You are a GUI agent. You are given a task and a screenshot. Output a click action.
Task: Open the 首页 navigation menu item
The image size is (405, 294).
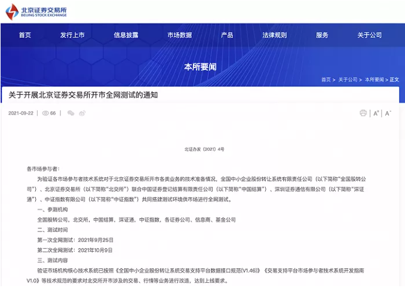[x=25, y=35]
